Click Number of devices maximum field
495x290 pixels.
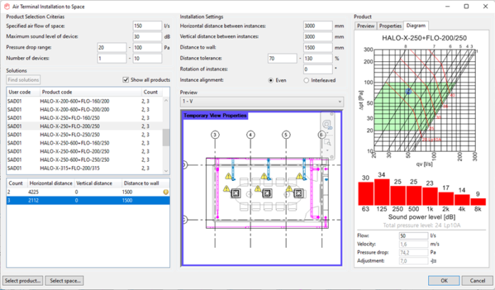(x=147, y=58)
